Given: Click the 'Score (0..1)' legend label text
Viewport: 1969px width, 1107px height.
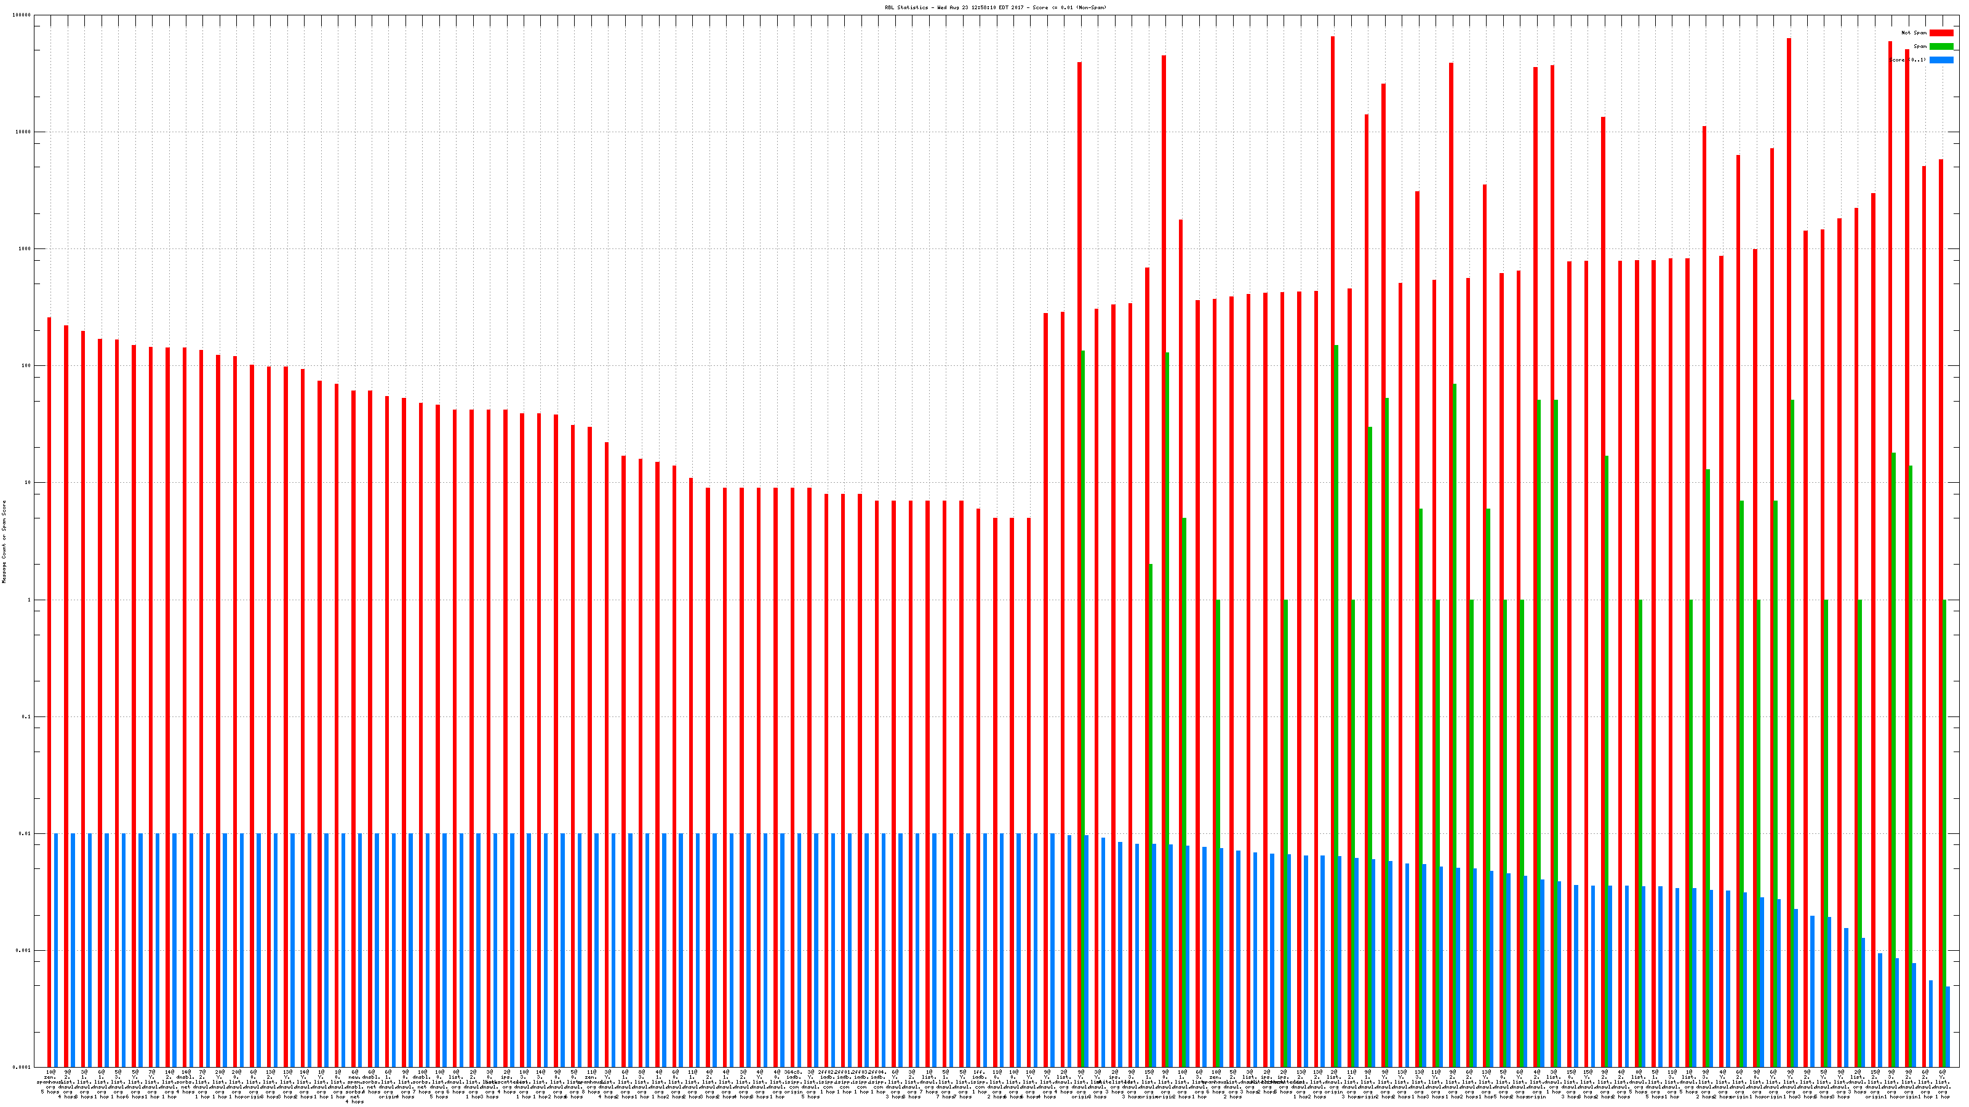Looking at the screenshot, I should click(1908, 60).
